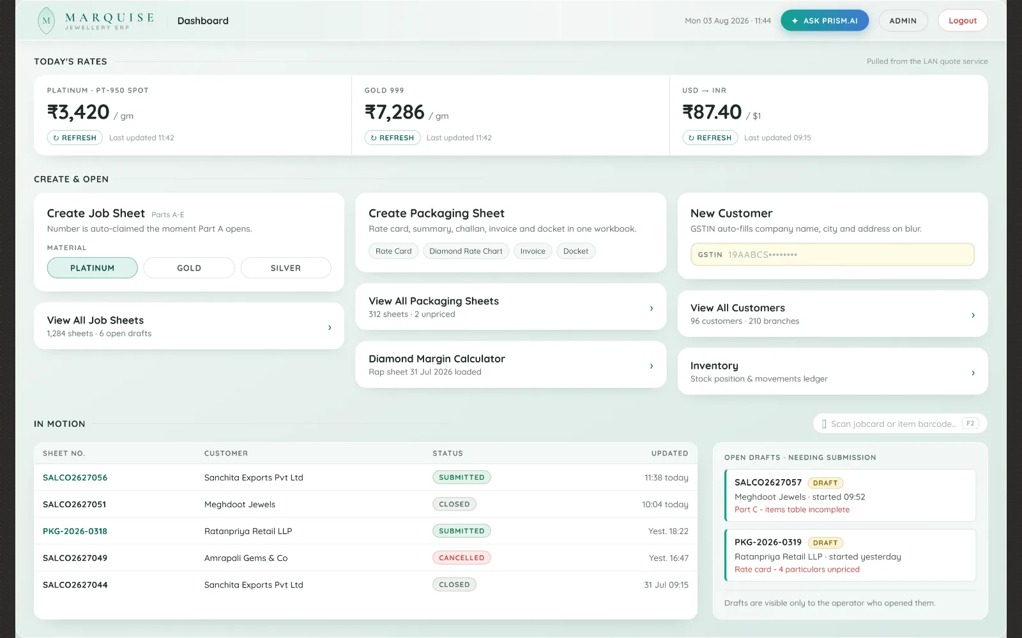The height and width of the screenshot is (638, 1022).
Task: Open the Ask Prism.AI assistant
Action: click(825, 20)
